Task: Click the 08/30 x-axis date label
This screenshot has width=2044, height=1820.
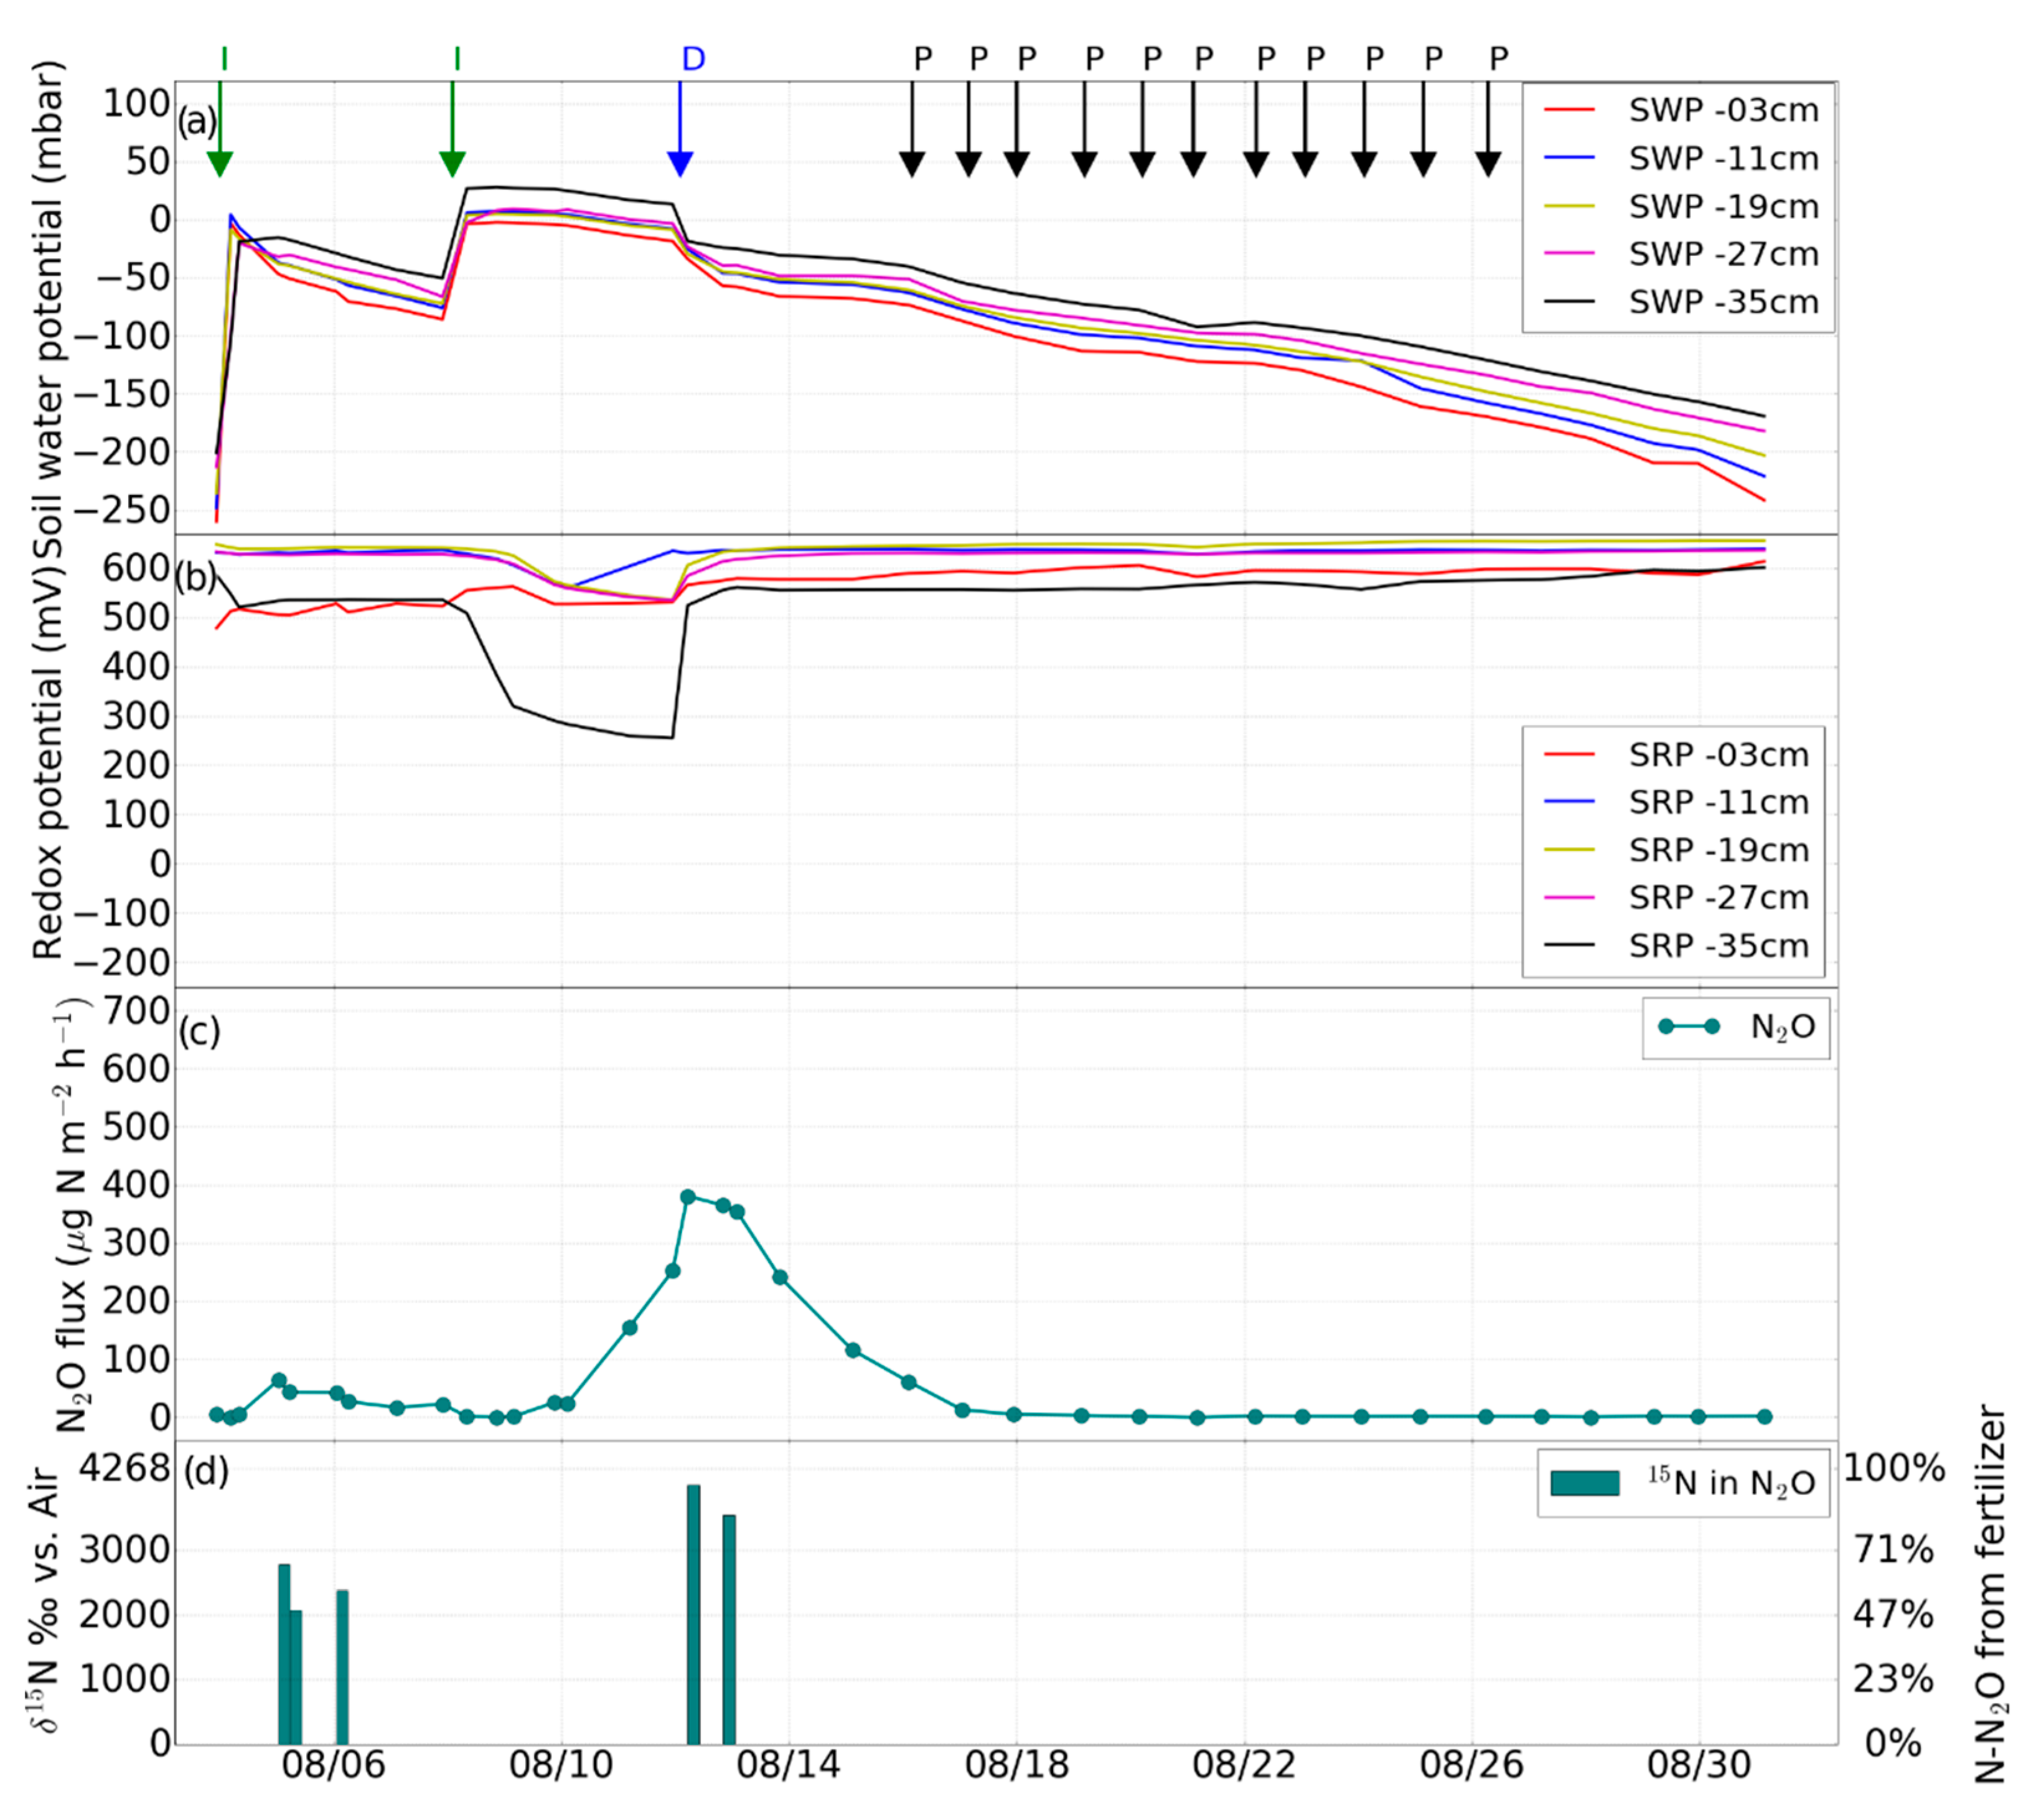Action: click(1699, 1765)
